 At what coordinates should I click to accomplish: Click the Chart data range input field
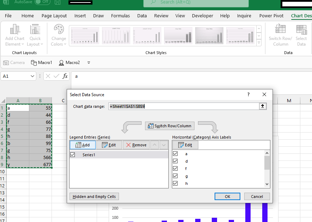(x=184, y=106)
